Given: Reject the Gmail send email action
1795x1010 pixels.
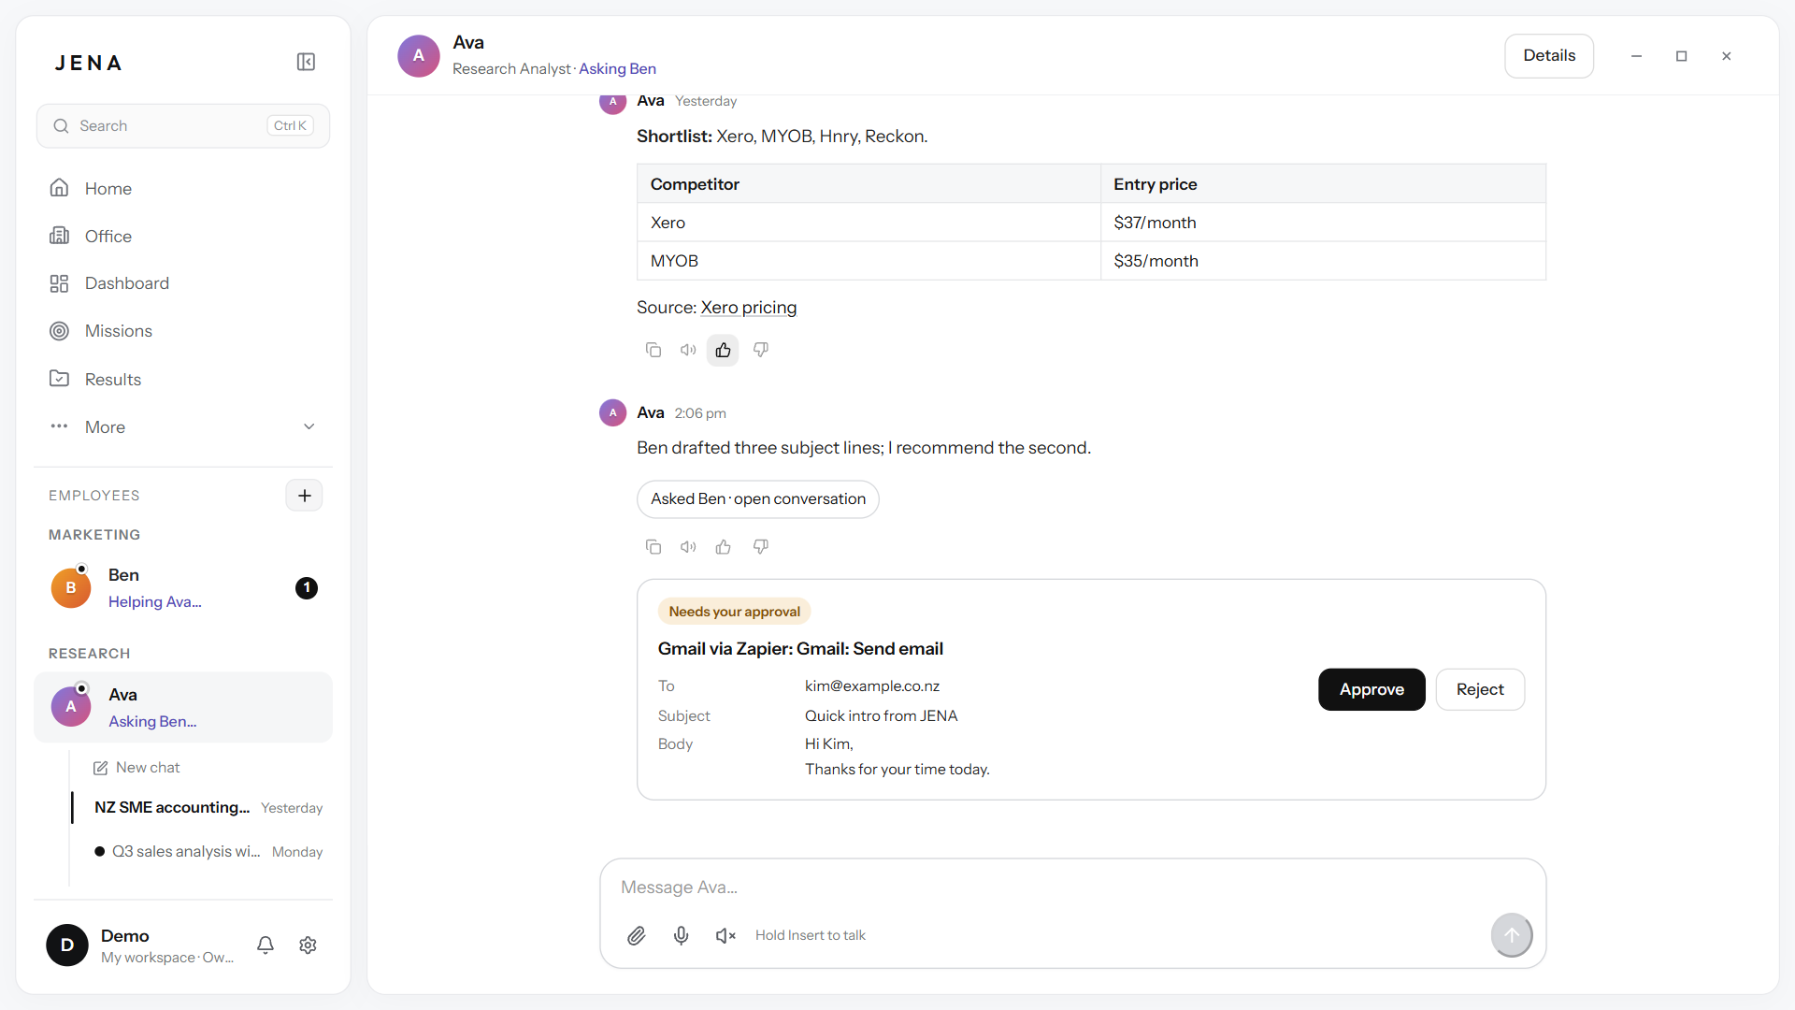Looking at the screenshot, I should tap(1480, 689).
